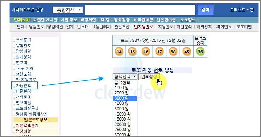Switch to the 해외번호 sub-menu tab
This screenshot has width=261, height=137.
pyautogui.click(x=224, y=27)
